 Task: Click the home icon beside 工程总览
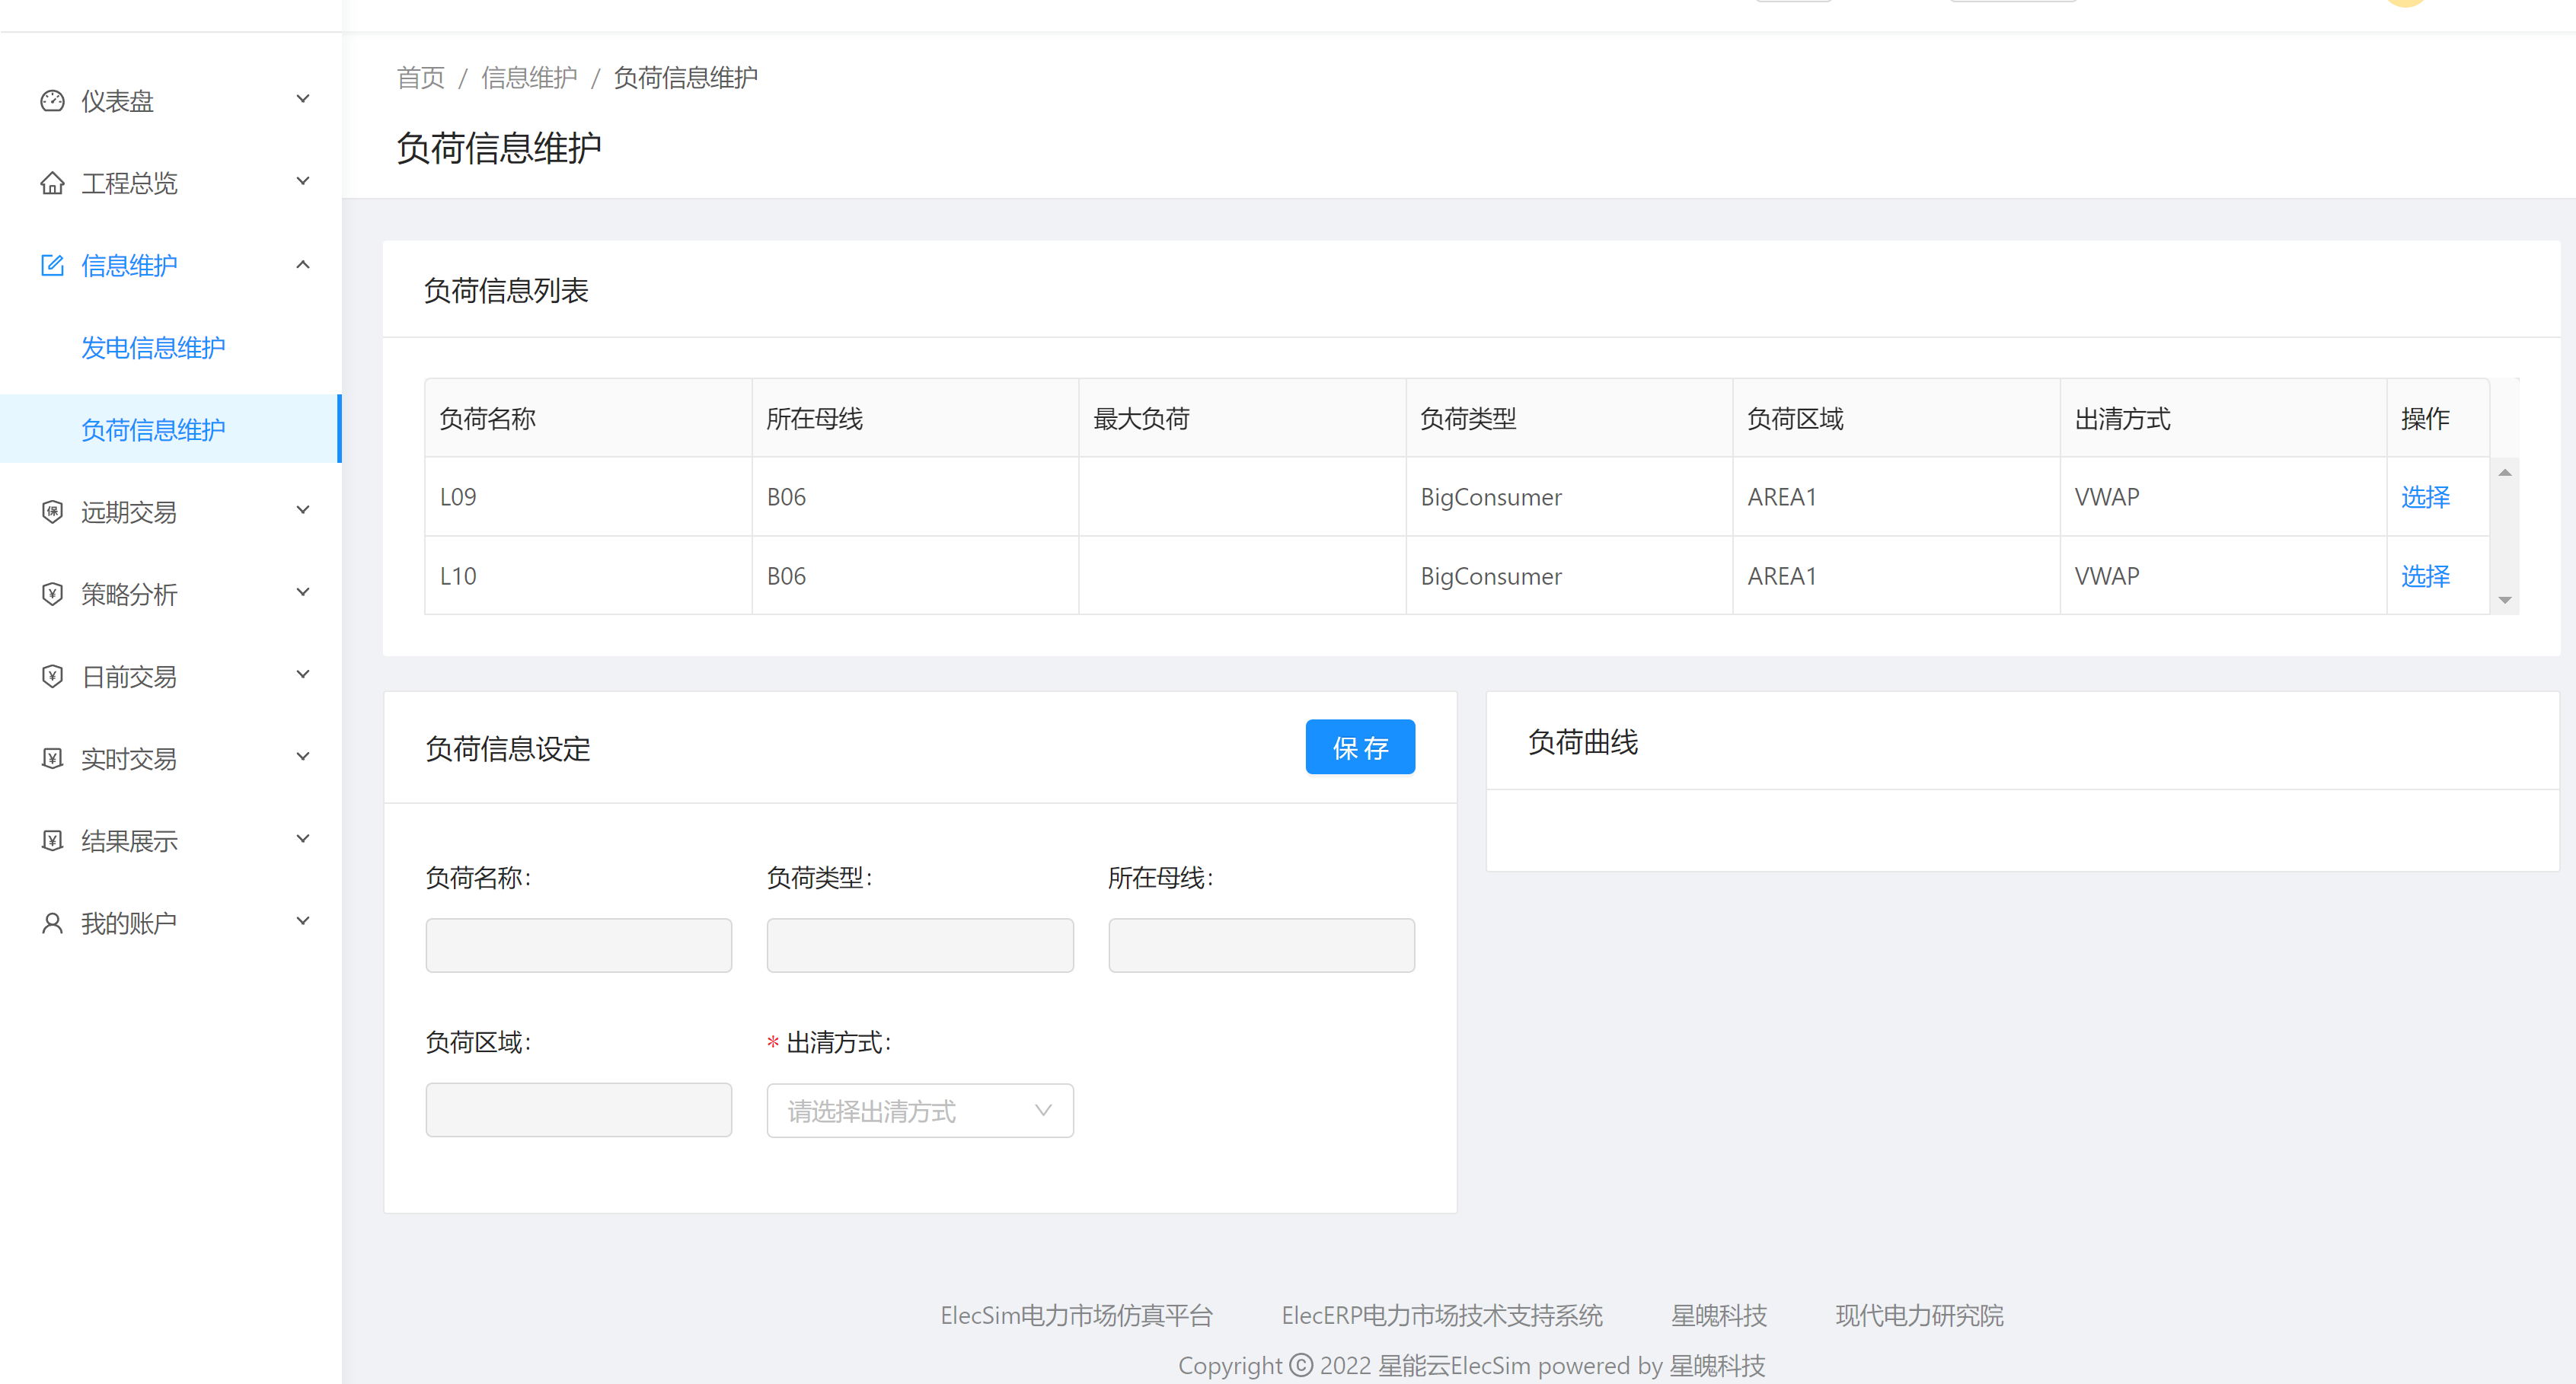tap(52, 183)
